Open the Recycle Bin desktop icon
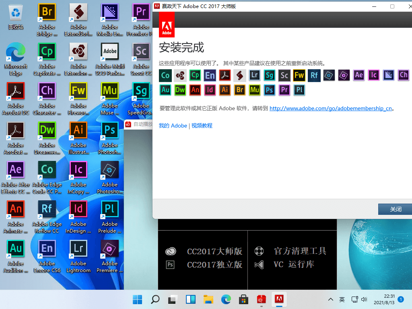This screenshot has height=309, width=412. (x=16, y=16)
